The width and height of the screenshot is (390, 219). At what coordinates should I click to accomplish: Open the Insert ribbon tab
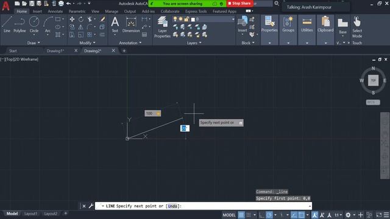click(37, 12)
